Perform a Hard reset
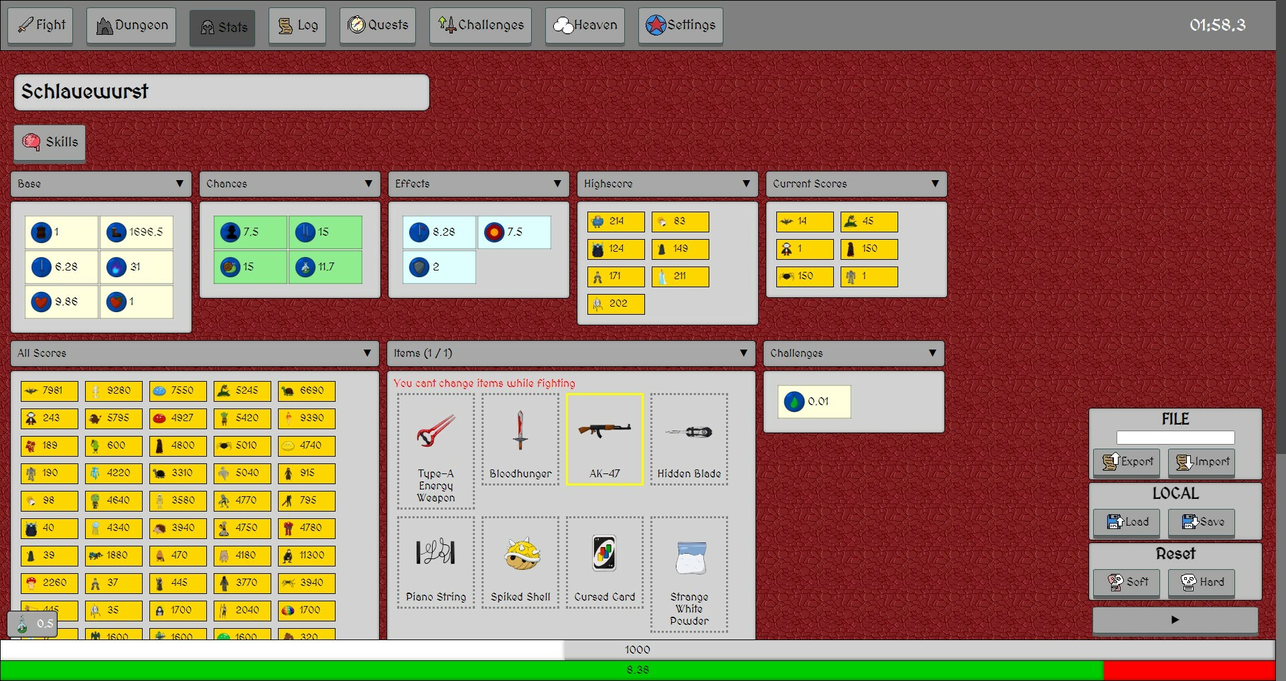Screen dimensions: 1286x681 [x=1201, y=583]
